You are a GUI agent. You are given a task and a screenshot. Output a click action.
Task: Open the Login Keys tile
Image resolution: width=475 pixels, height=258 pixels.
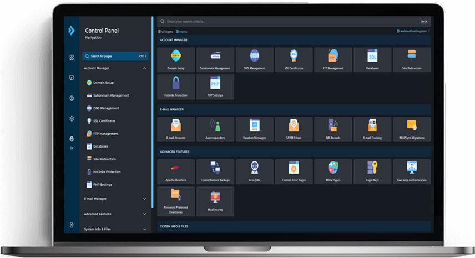(x=372, y=171)
